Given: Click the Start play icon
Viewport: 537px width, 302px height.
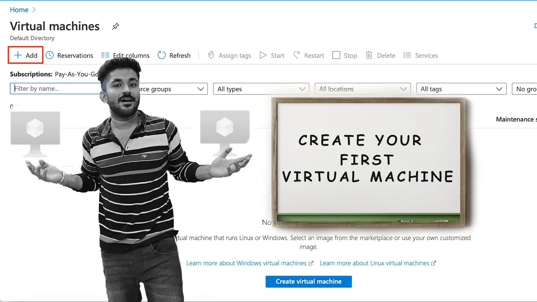Looking at the screenshot, I should tap(263, 55).
